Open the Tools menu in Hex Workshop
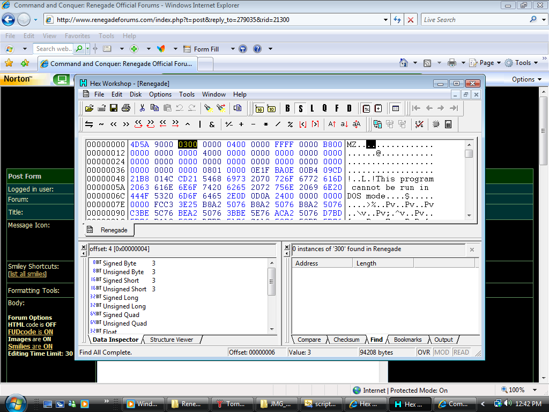Viewport: 549px width, 412px height. pos(187,94)
